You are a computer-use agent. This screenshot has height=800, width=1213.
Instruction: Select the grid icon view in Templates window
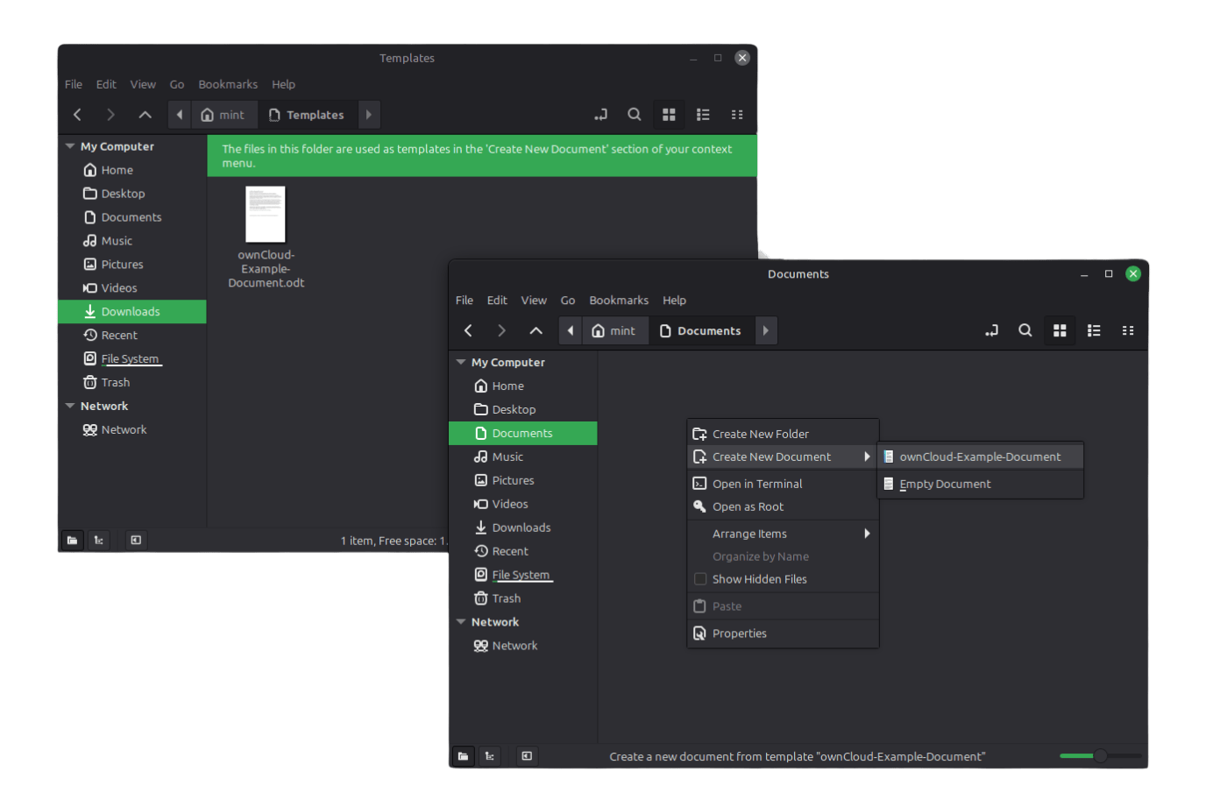(669, 115)
